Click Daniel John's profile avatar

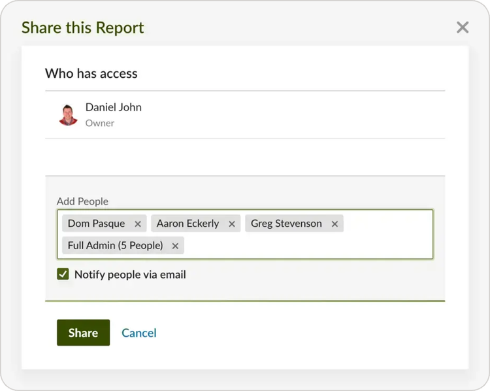[x=68, y=114]
